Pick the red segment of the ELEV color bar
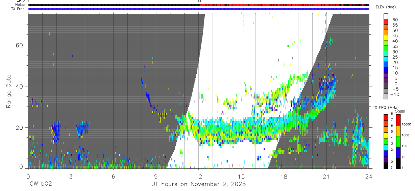The height and width of the screenshot is (191, 415). 386,21
